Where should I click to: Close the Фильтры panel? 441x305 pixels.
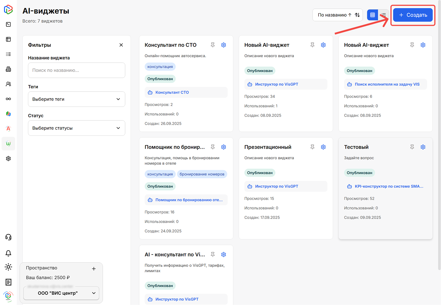tap(121, 45)
